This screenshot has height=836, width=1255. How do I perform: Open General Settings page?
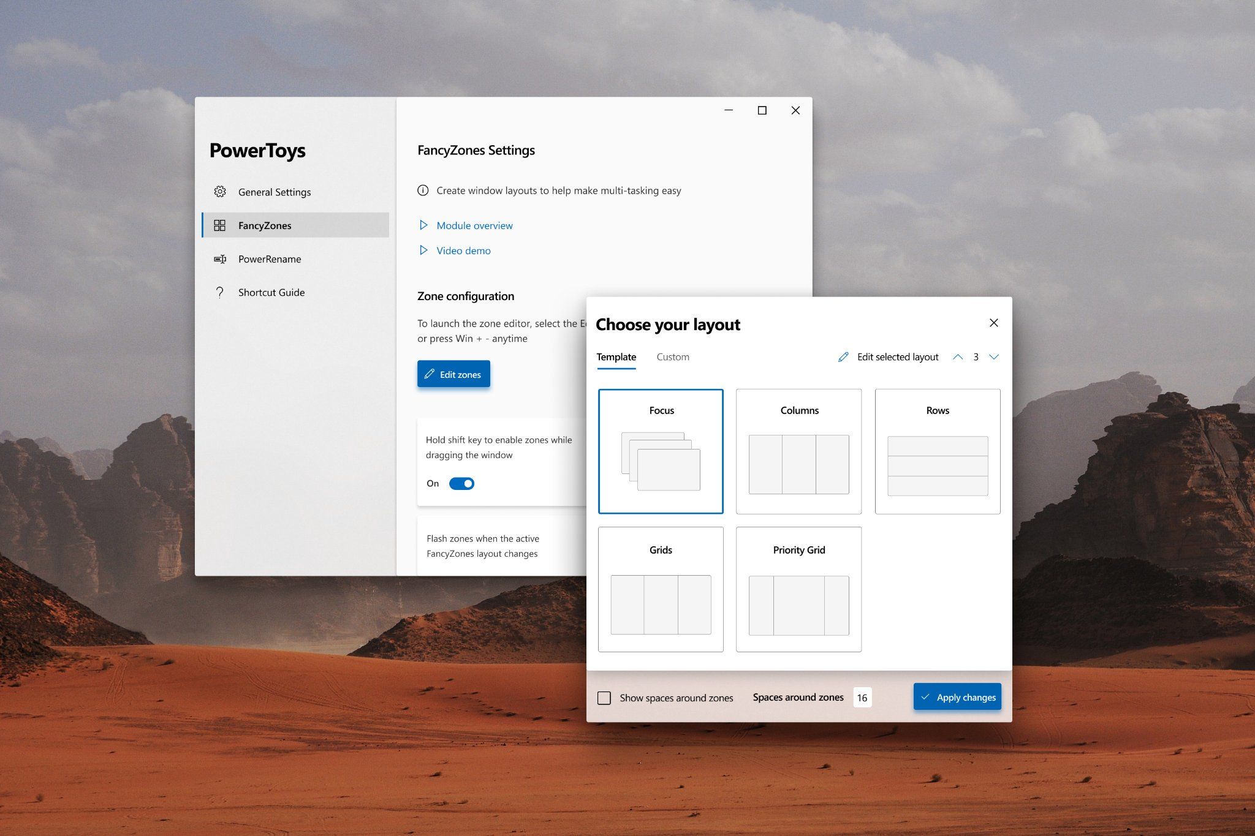(295, 192)
